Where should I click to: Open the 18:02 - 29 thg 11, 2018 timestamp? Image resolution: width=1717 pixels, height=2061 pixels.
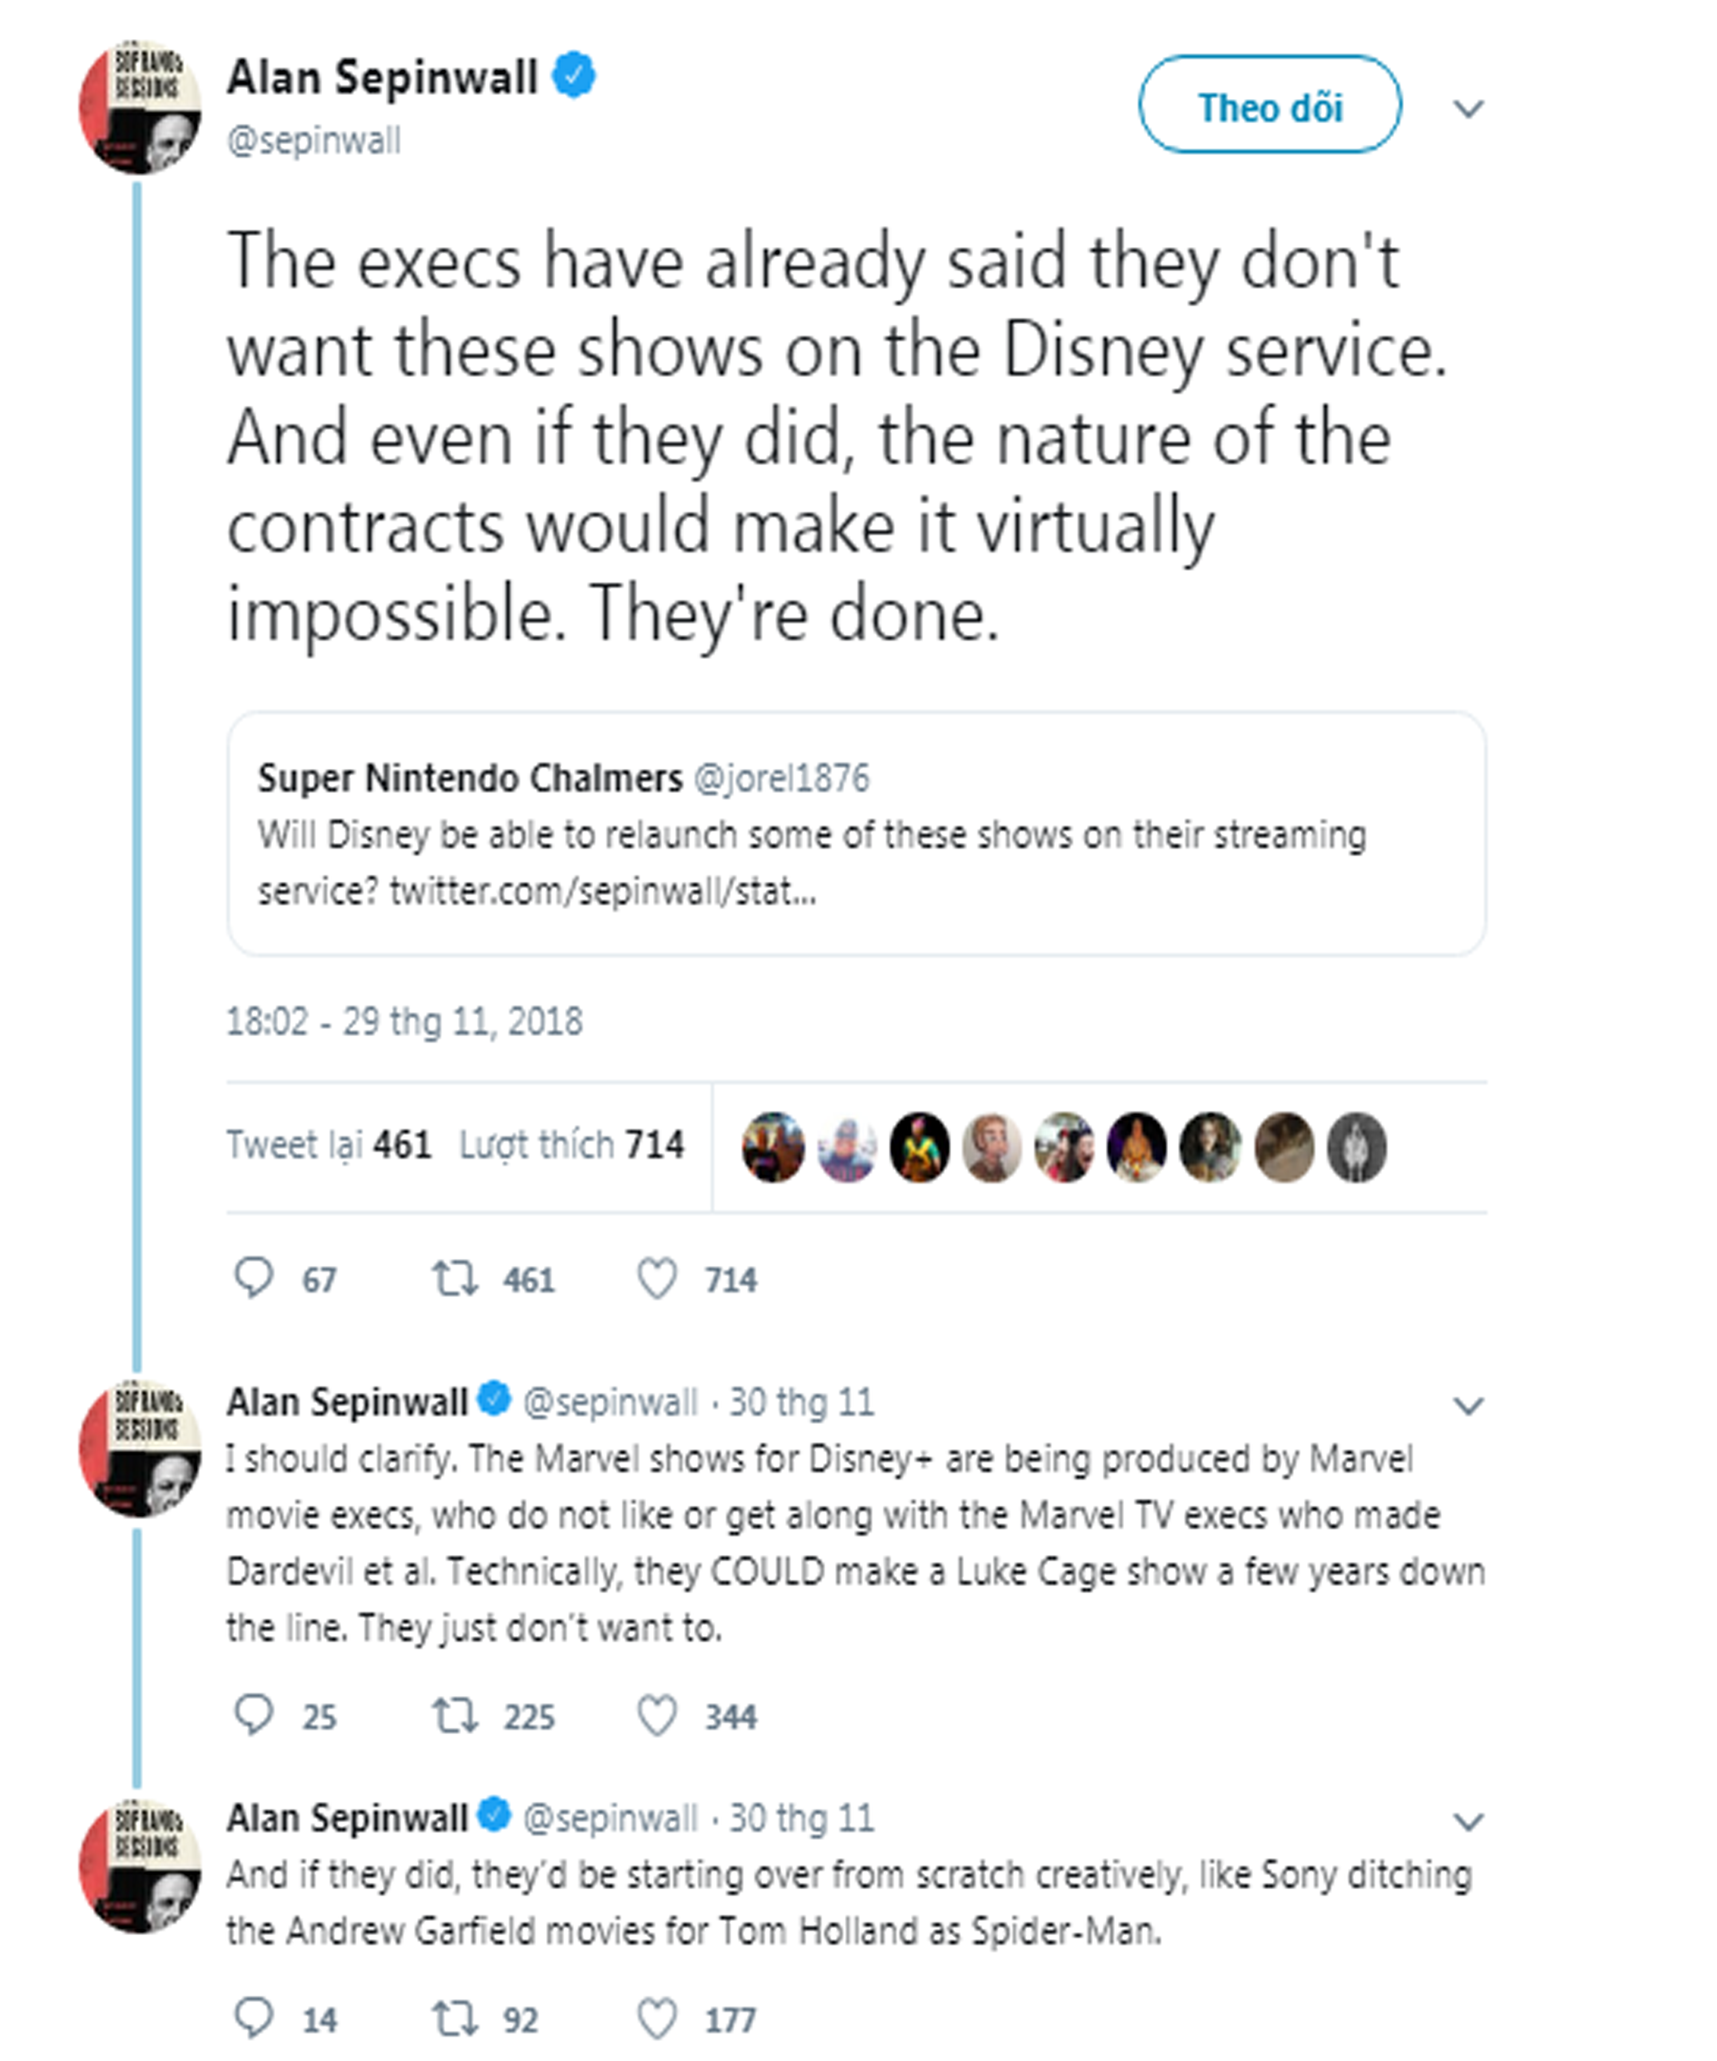404,1022
